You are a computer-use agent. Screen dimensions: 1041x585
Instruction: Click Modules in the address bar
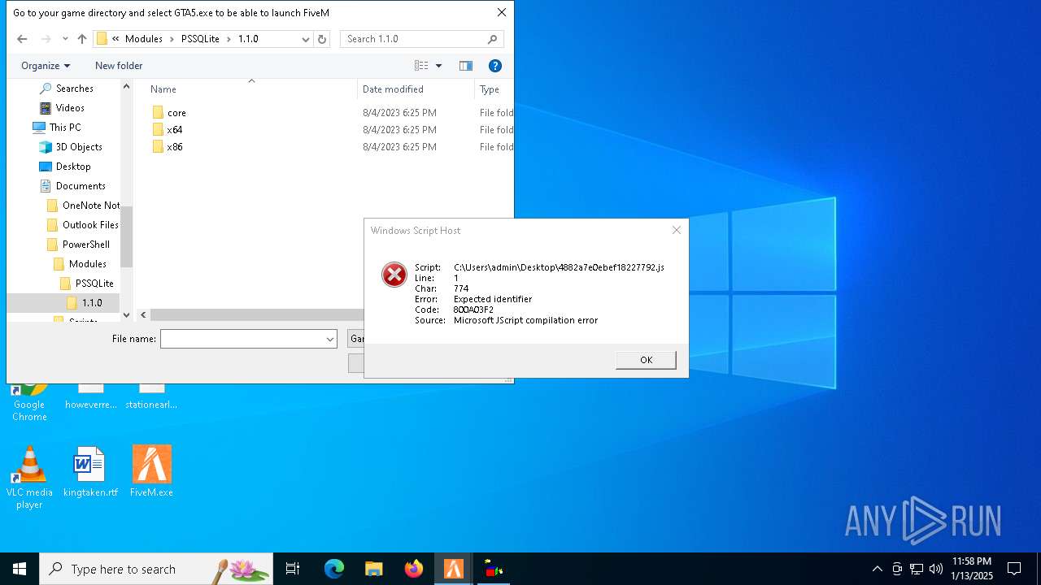coord(143,39)
